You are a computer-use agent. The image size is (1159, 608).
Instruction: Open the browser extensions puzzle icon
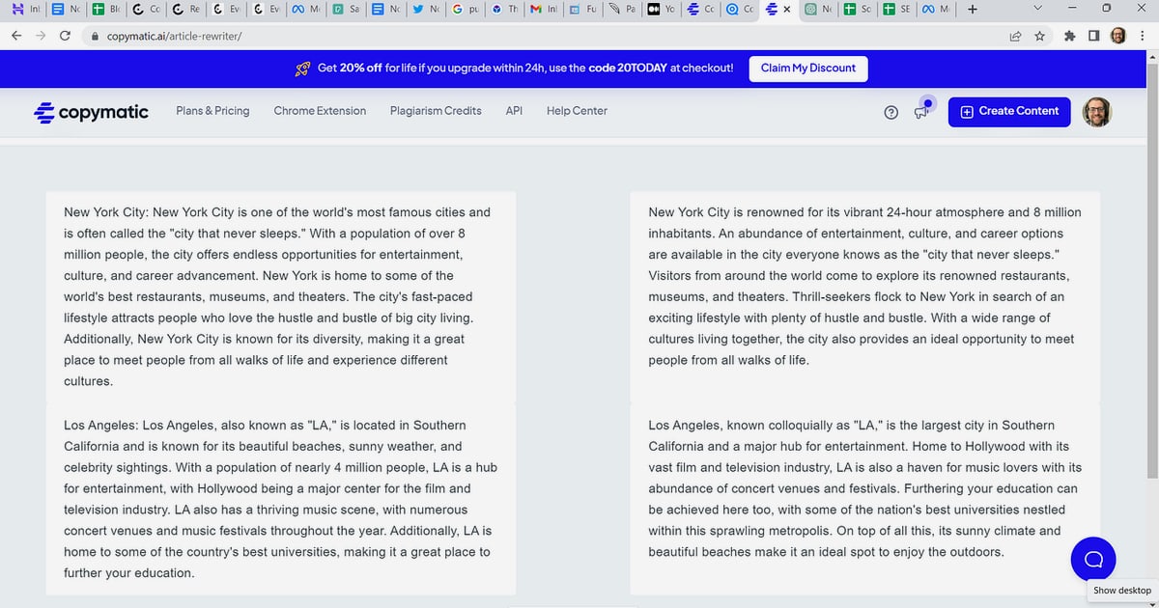pos(1069,36)
